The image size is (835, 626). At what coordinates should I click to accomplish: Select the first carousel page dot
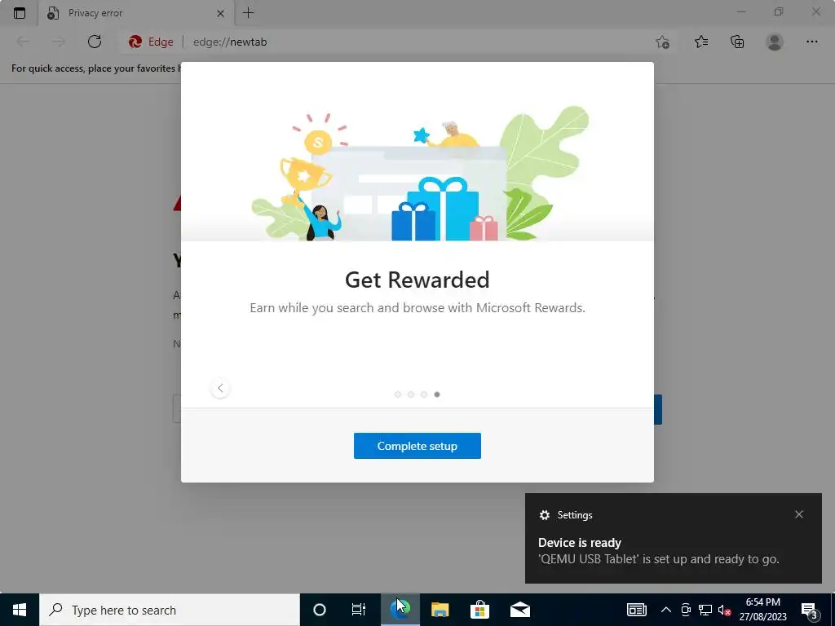pos(398,395)
